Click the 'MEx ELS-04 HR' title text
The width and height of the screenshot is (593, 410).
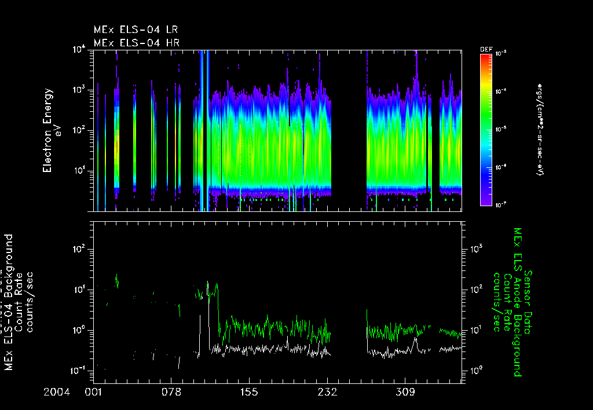[137, 43]
